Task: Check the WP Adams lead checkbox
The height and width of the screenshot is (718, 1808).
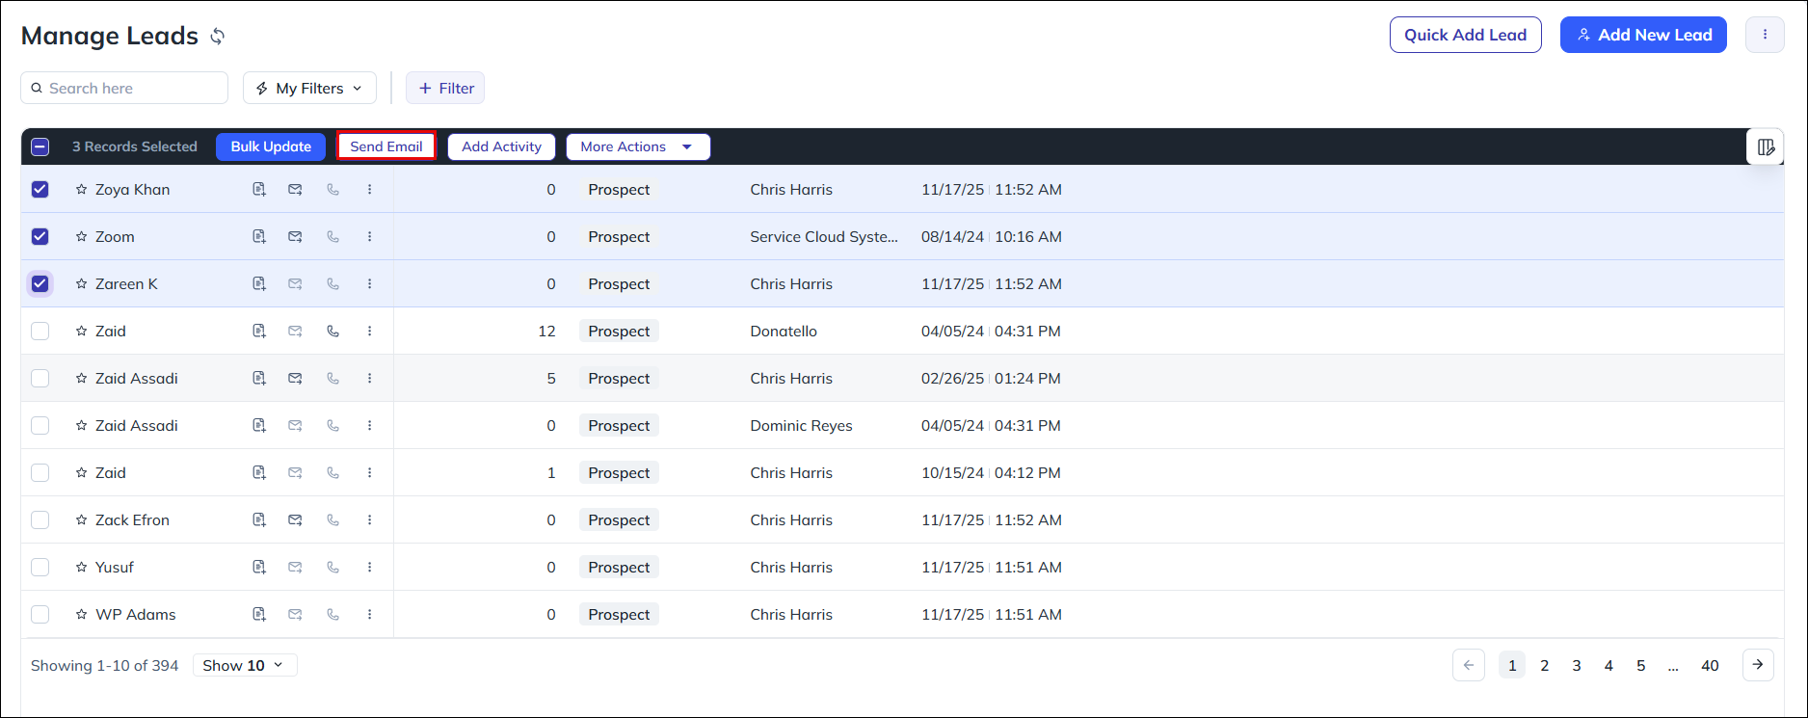Action: (40, 615)
